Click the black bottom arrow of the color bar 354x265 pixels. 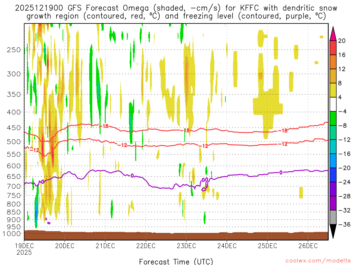point(333,232)
